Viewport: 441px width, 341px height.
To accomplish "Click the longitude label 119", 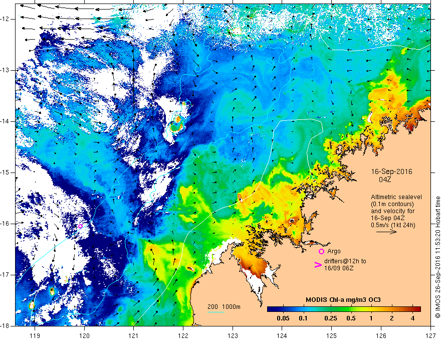I will (x=35, y=335).
